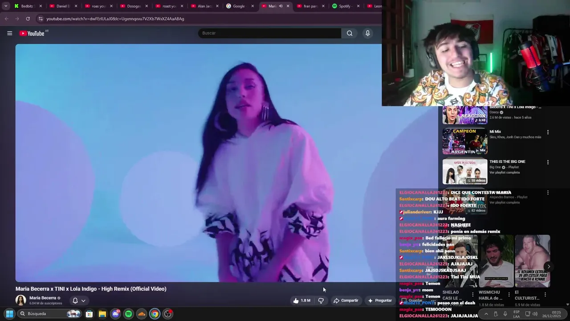Close the Google tab
Viewport: 570px width, 321px height.
[252, 6]
